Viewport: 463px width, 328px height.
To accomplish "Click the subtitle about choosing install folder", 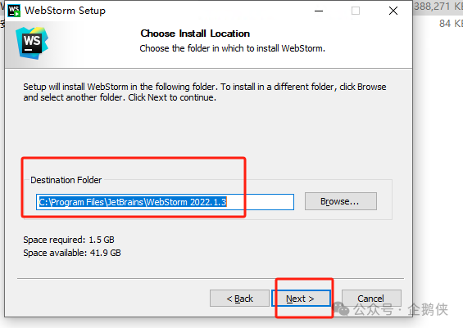I will click(x=233, y=48).
